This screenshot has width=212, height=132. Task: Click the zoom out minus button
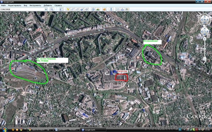pyautogui.click(x=205, y=59)
